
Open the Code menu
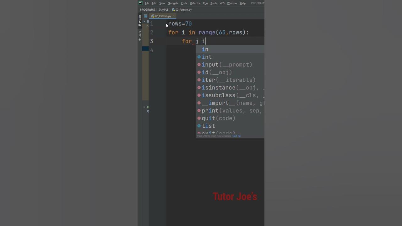coord(184,3)
